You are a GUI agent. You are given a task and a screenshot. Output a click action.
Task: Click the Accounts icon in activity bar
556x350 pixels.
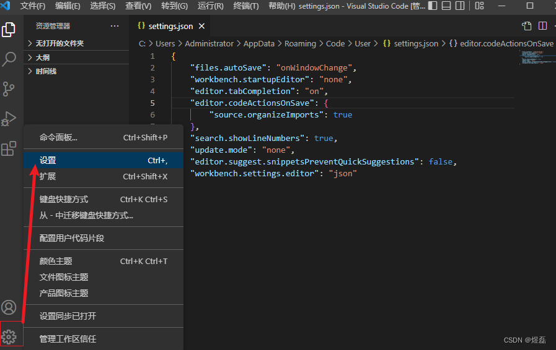pos(9,307)
